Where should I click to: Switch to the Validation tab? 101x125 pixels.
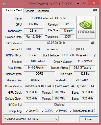point(43,11)
